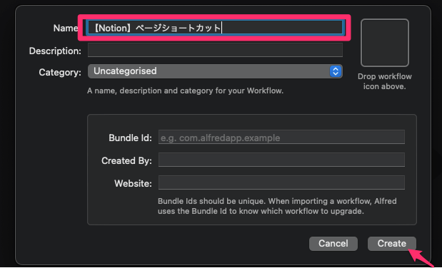
Task: Click the Description text field
Action: pyautogui.click(x=215, y=50)
